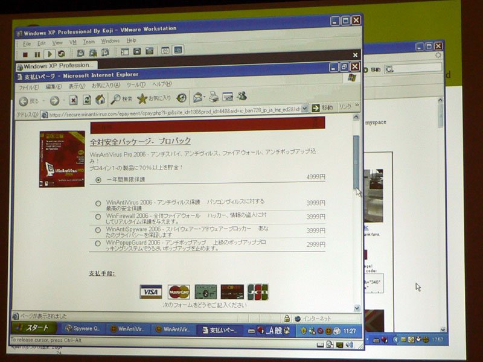This screenshot has width=483, height=362.
Task: Click the padlock icon in IE status bar
Action: pyautogui.click(x=287, y=319)
